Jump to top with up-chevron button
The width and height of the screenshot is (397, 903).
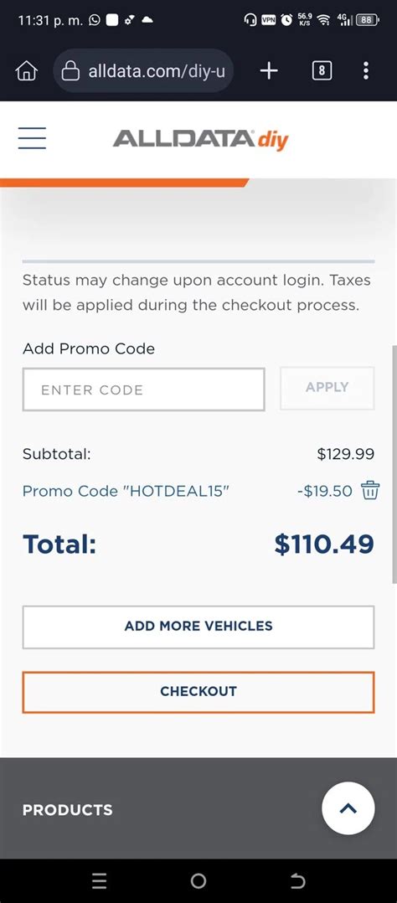coord(348,808)
